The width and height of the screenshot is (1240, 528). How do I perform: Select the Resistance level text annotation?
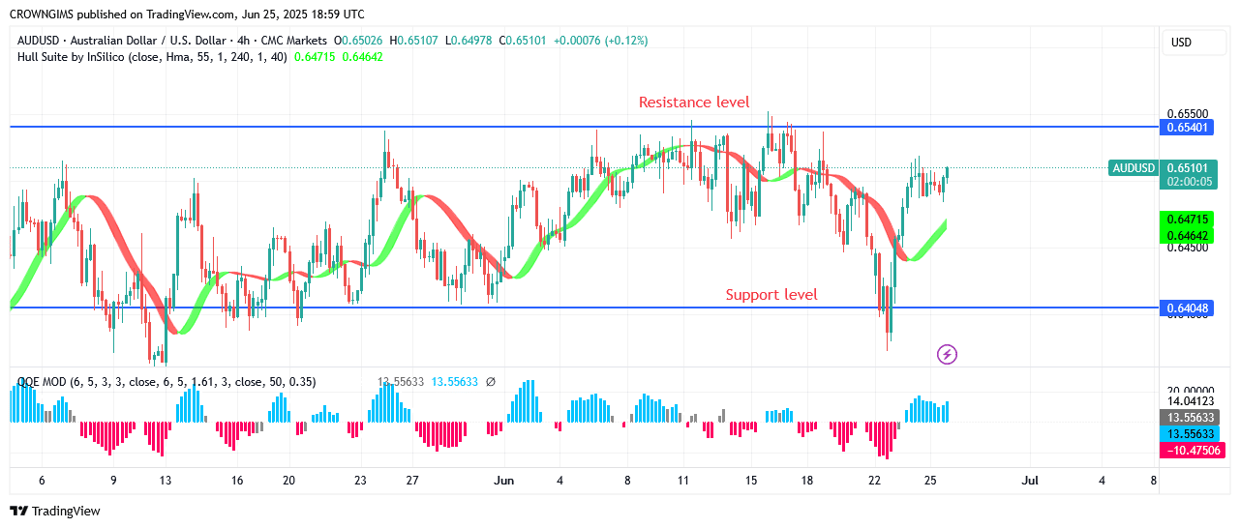click(x=694, y=103)
